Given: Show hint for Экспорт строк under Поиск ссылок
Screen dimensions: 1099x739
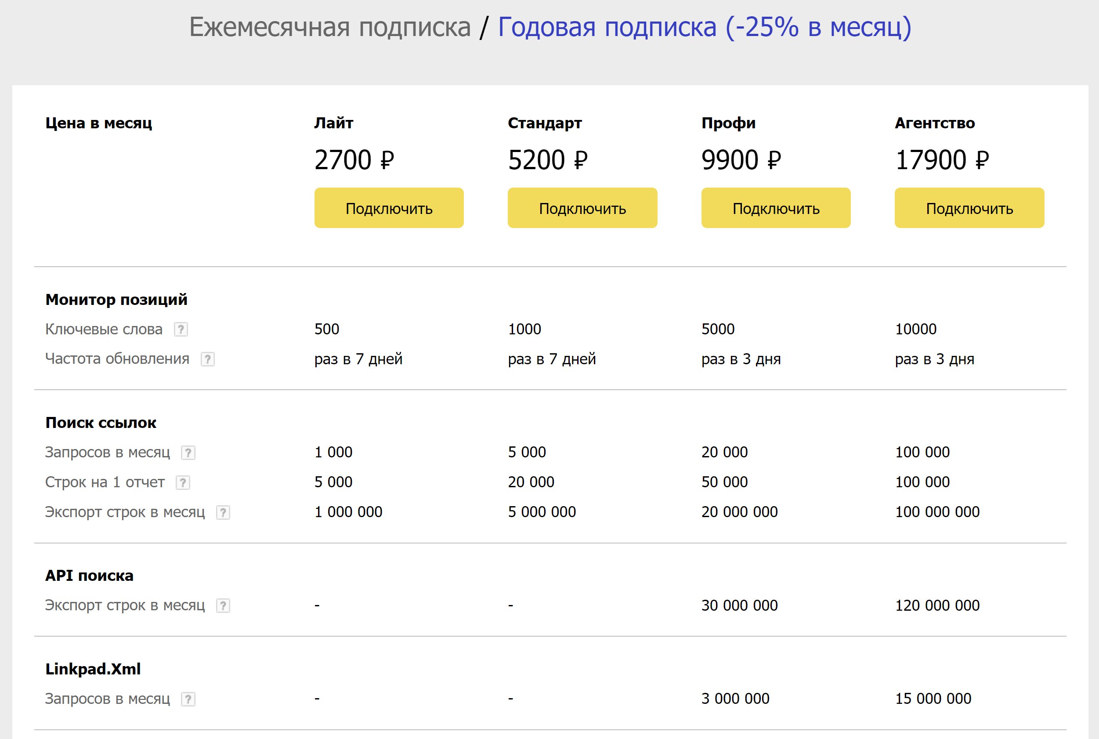Looking at the screenshot, I should (x=223, y=512).
